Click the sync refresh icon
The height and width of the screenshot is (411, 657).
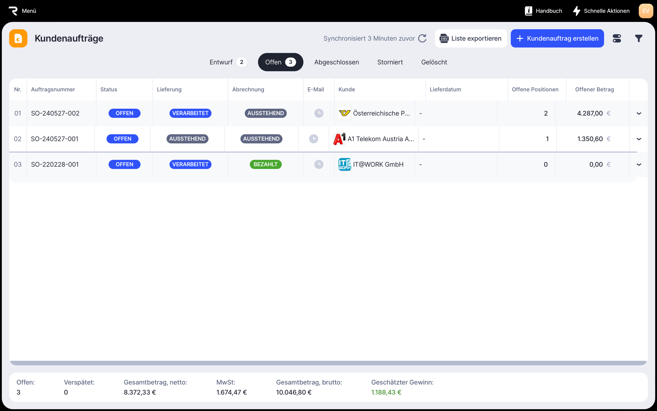pyautogui.click(x=422, y=38)
